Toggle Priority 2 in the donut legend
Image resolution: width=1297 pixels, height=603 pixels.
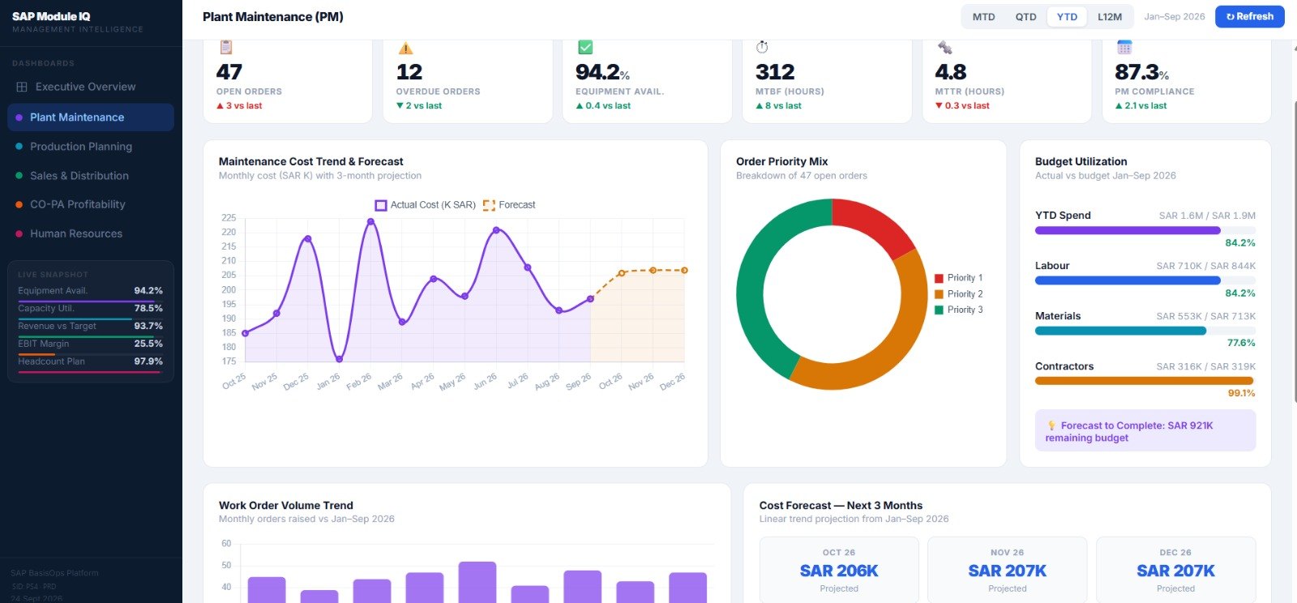point(958,294)
